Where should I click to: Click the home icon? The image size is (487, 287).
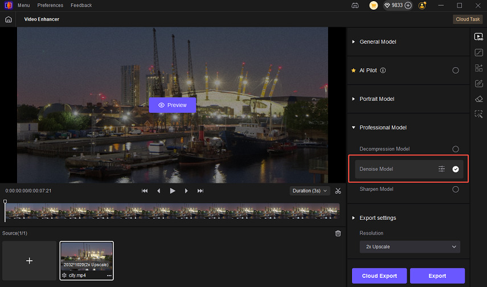(9, 19)
